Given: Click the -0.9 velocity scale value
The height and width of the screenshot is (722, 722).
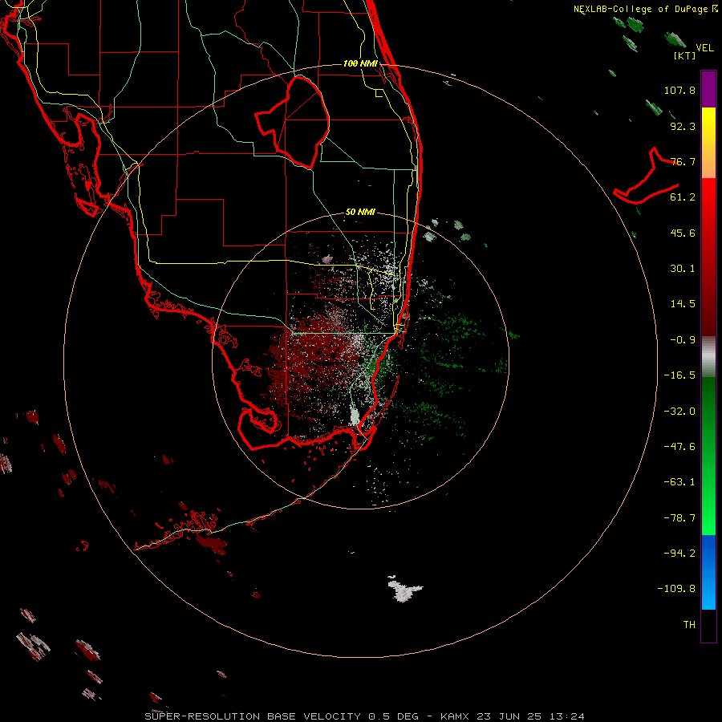Looking at the screenshot, I should pos(683,340).
